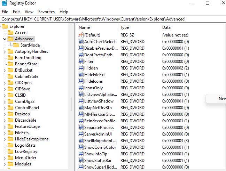Select the FeatureUsage key

click(x=28, y=127)
